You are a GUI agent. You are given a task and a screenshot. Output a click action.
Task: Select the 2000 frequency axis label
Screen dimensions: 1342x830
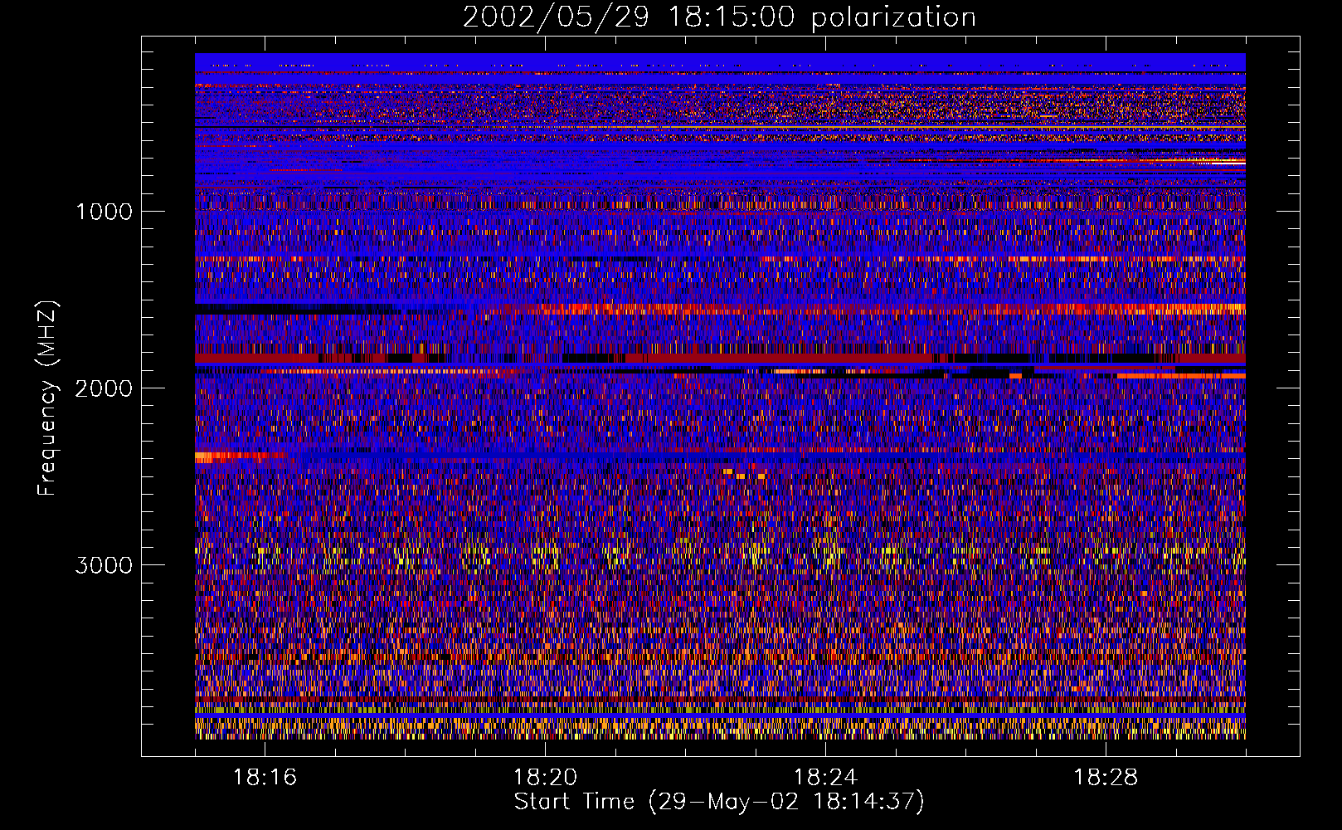pyautogui.click(x=104, y=388)
